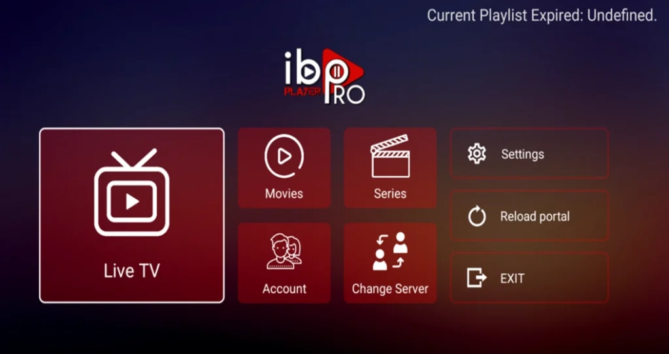669x354 pixels.
Task: Open the Account text label
Action: pyautogui.click(x=284, y=289)
